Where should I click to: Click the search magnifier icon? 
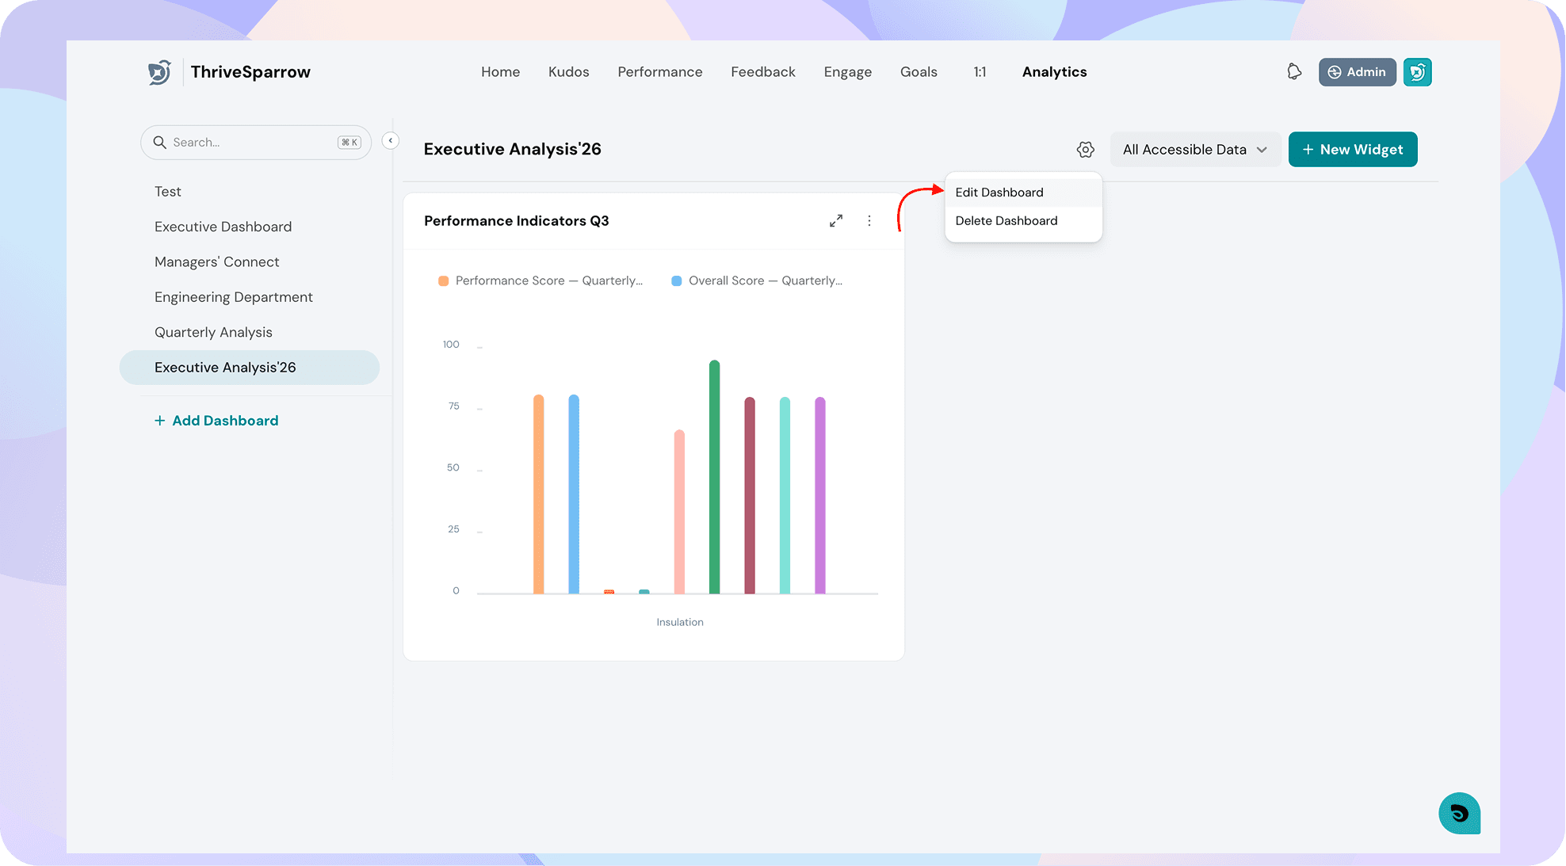click(159, 143)
